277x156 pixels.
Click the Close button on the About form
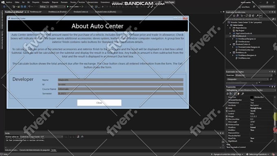[99, 103]
